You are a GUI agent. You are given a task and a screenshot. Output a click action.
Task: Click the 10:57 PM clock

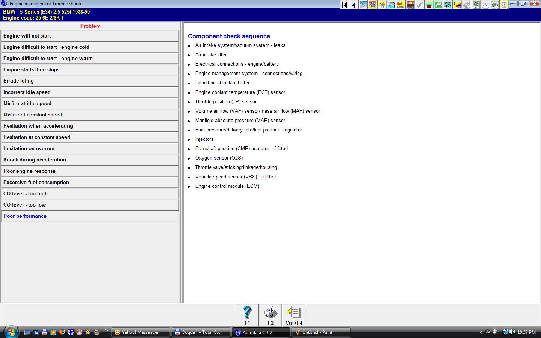pos(526,332)
